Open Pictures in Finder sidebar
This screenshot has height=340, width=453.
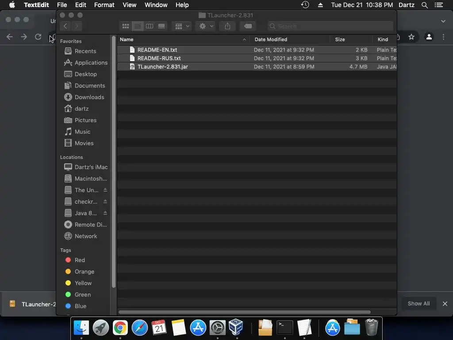[81, 120]
